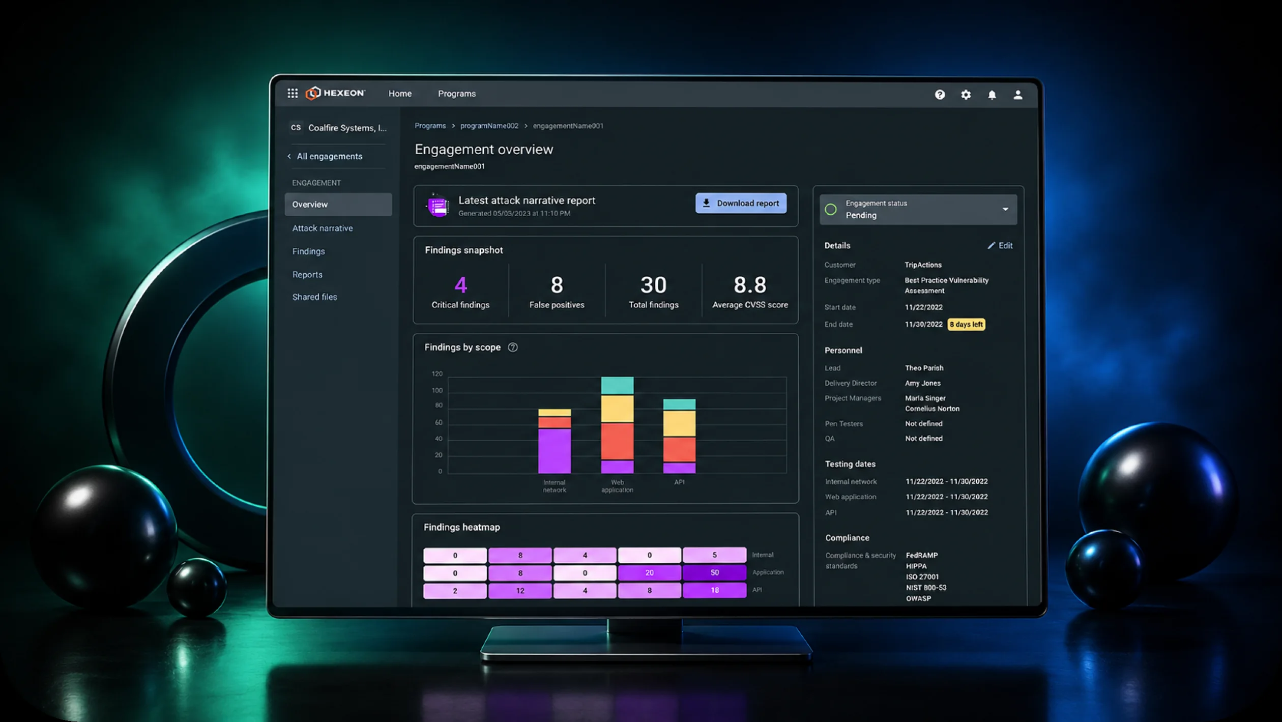Open Attack narrative in the sidebar
1282x722 pixels.
coord(323,228)
